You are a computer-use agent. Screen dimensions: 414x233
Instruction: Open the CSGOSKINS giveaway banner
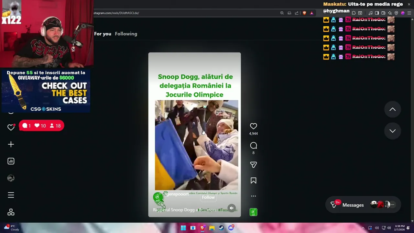tap(46, 91)
